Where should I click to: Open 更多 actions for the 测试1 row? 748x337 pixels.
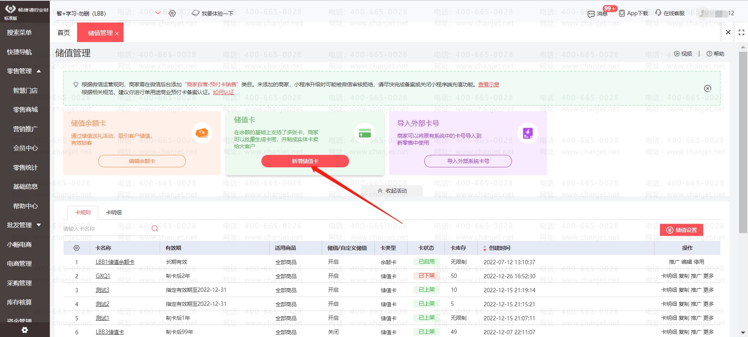coord(708,318)
